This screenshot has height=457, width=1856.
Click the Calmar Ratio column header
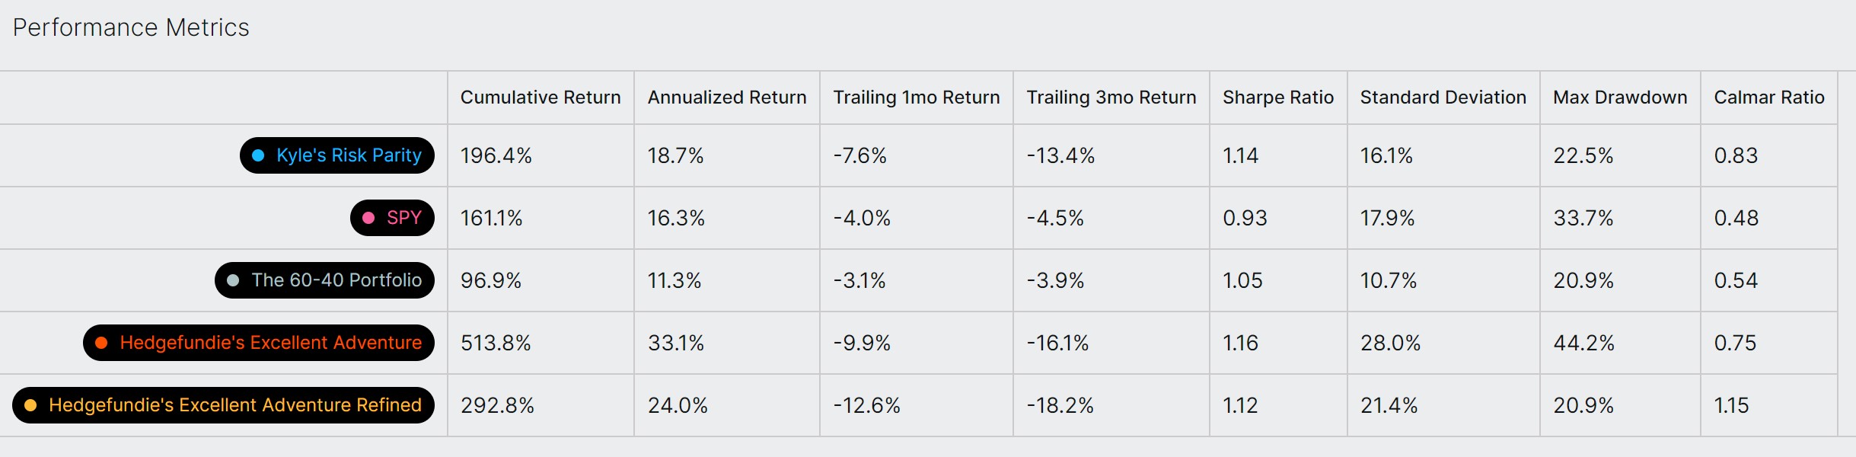[x=1769, y=97]
